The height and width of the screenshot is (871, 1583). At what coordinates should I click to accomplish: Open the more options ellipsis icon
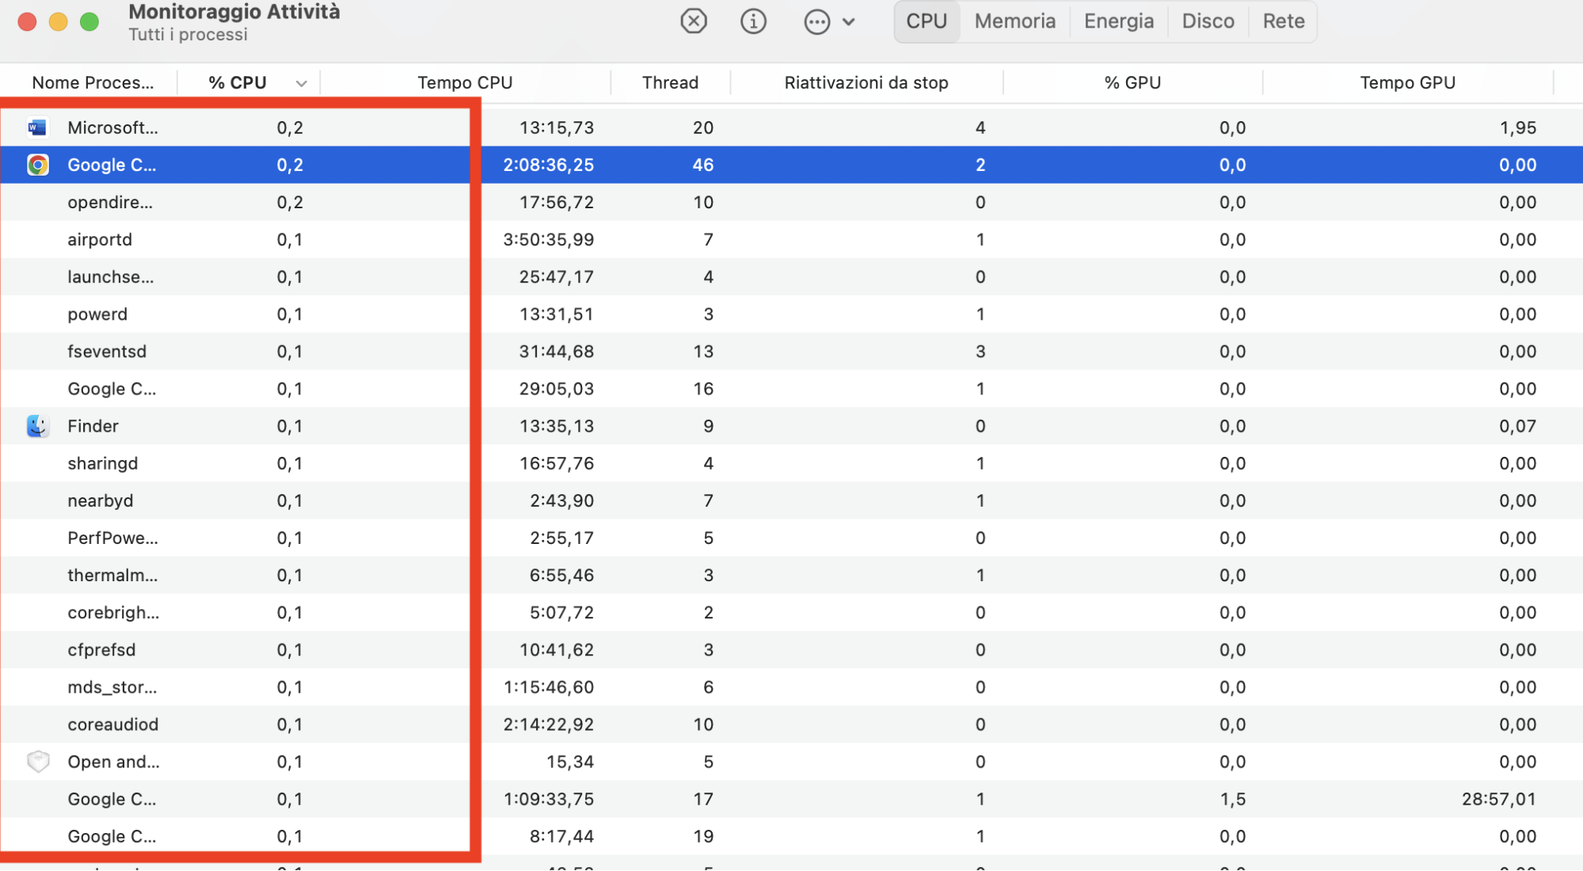tap(816, 21)
